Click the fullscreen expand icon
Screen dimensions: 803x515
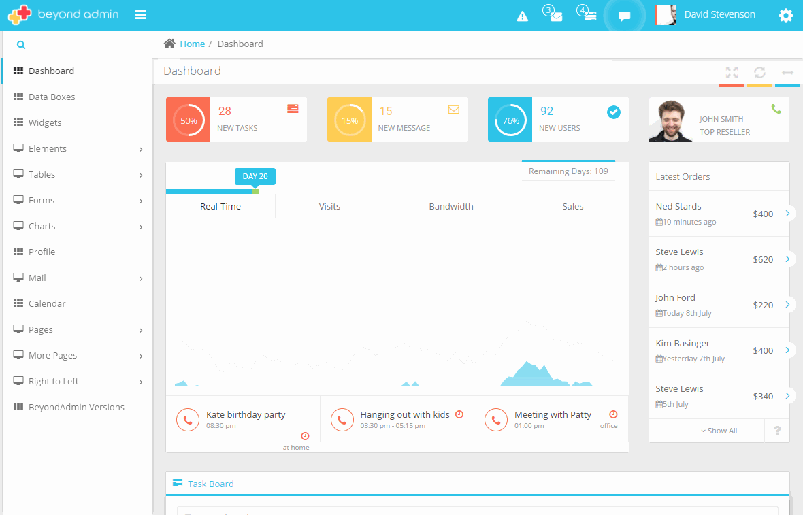coord(732,72)
